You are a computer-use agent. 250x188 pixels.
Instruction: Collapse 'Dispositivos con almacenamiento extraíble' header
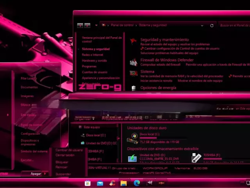pyautogui.click(x=163, y=149)
